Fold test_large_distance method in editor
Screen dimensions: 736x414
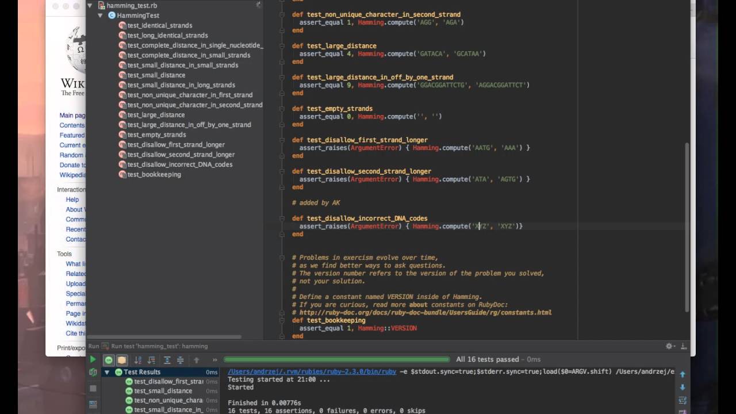(x=282, y=46)
